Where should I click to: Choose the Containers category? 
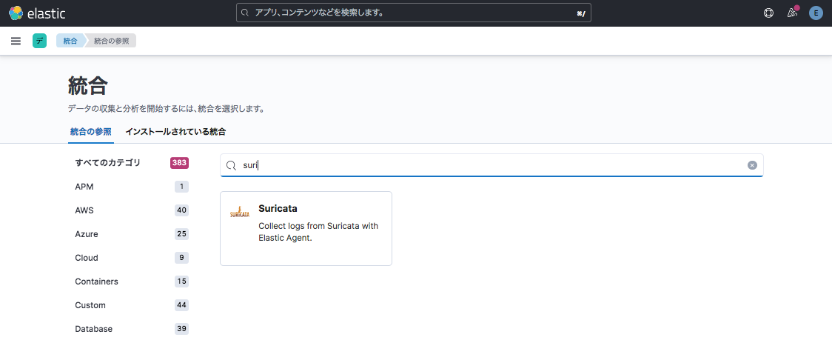point(96,282)
